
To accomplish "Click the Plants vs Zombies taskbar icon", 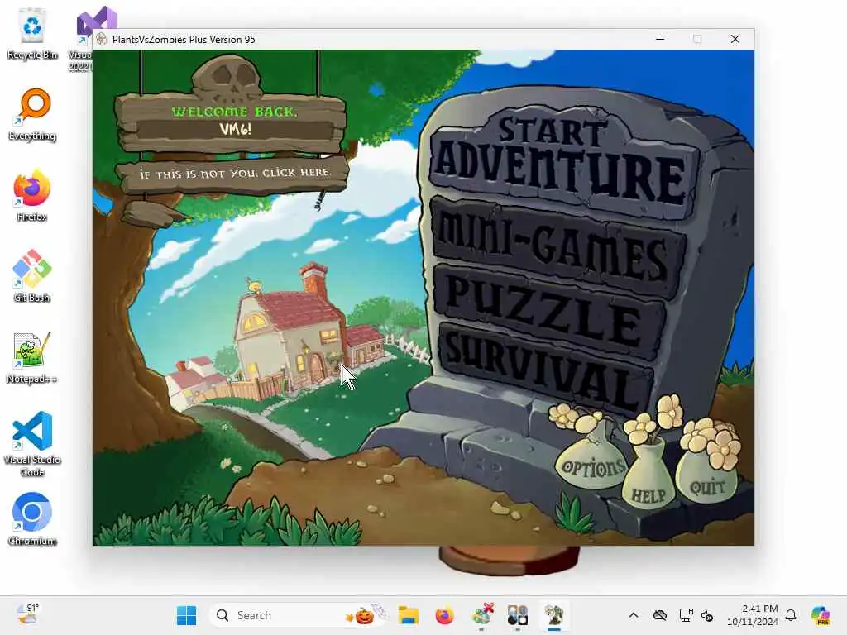I will click(x=553, y=615).
